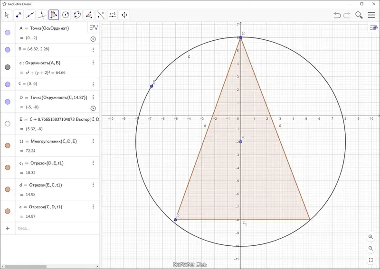This screenshot has width=380, height=269.
Task: Select the Reflect about line tool
Action: (x=101, y=15)
